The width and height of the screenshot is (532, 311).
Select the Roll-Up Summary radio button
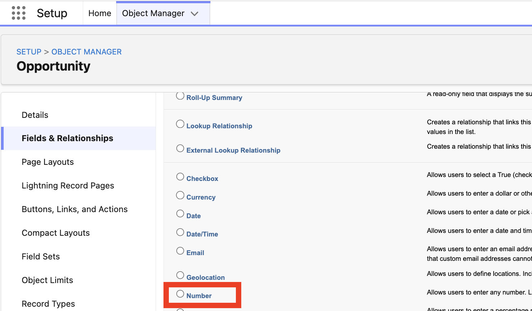(x=180, y=96)
